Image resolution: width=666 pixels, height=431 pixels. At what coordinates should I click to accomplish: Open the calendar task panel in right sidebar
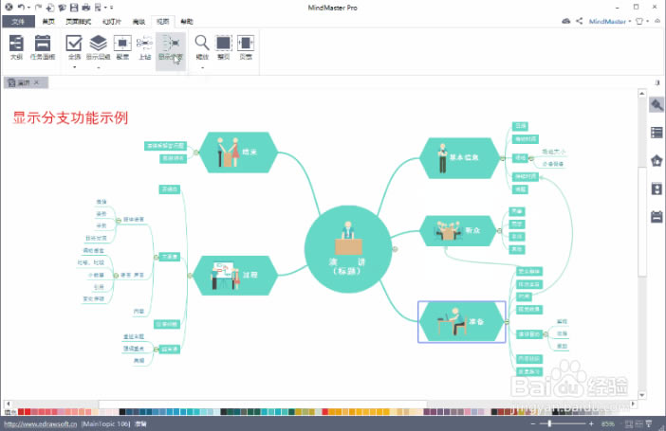click(x=656, y=216)
